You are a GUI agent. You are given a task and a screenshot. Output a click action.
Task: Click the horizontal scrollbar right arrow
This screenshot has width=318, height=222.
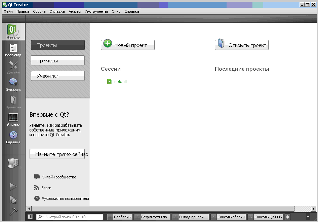point(314,209)
